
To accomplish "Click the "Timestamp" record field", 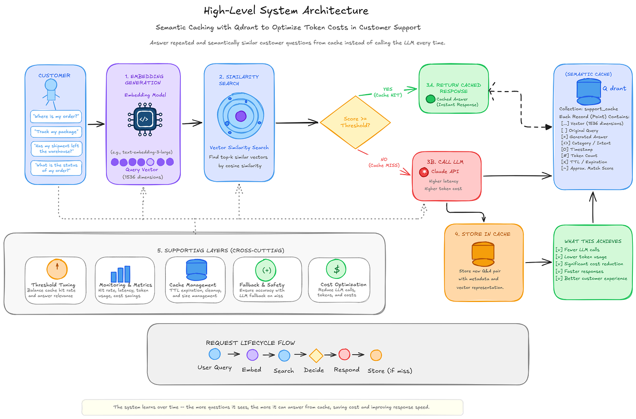I will (x=577, y=149).
